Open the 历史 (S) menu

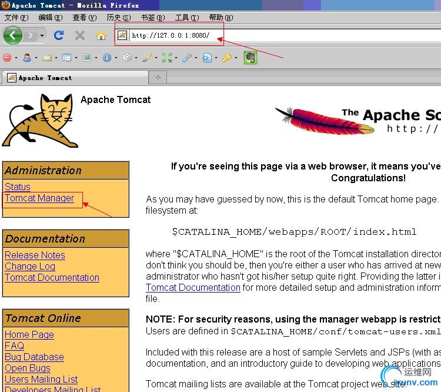click(x=119, y=18)
